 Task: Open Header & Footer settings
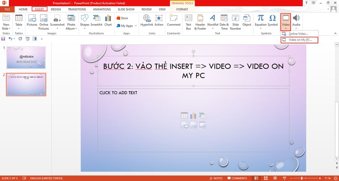coord(200,22)
